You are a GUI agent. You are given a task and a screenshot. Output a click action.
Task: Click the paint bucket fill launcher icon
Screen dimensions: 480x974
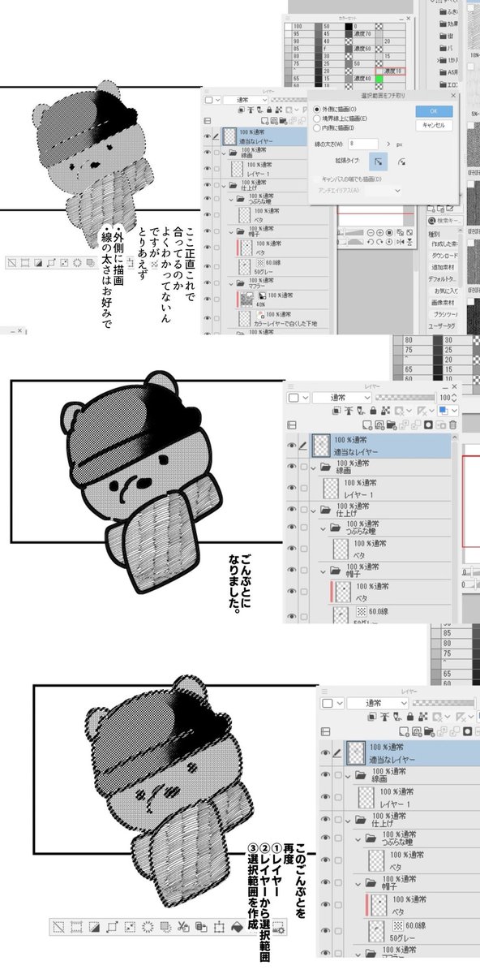[x=237, y=927]
